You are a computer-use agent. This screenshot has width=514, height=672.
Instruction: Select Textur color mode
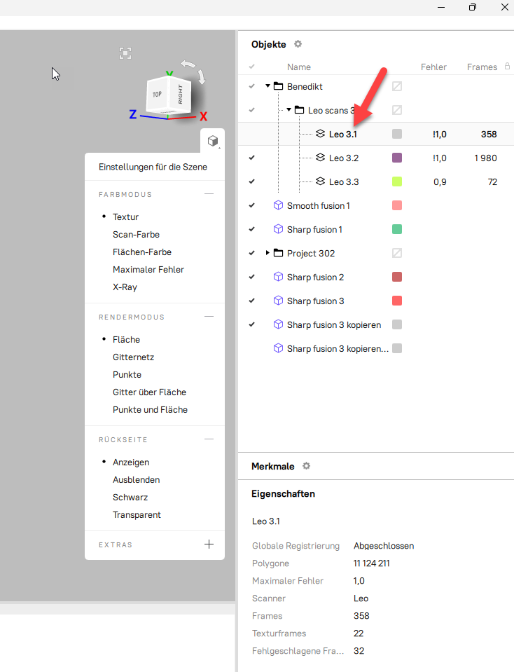[125, 217]
